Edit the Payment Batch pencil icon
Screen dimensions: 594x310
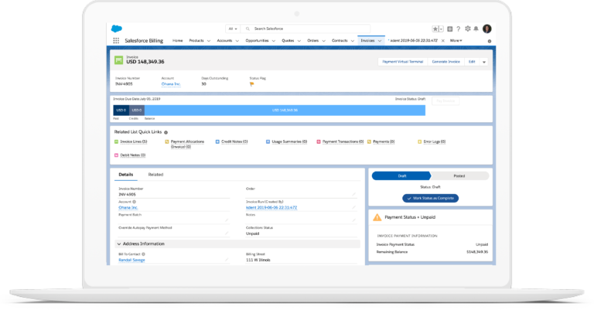(x=227, y=220)
